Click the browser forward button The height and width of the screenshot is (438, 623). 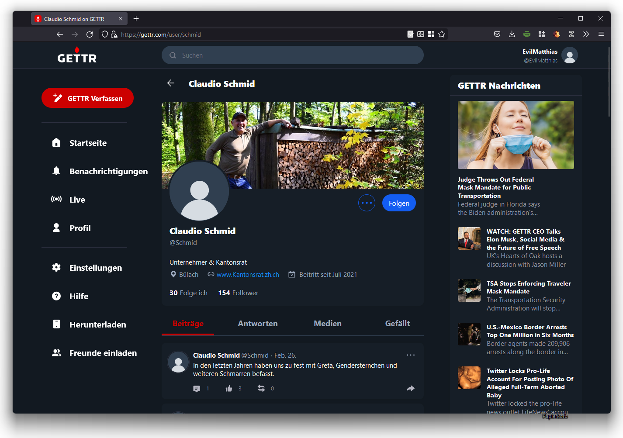pyautogui.click(x=75, y=34)
